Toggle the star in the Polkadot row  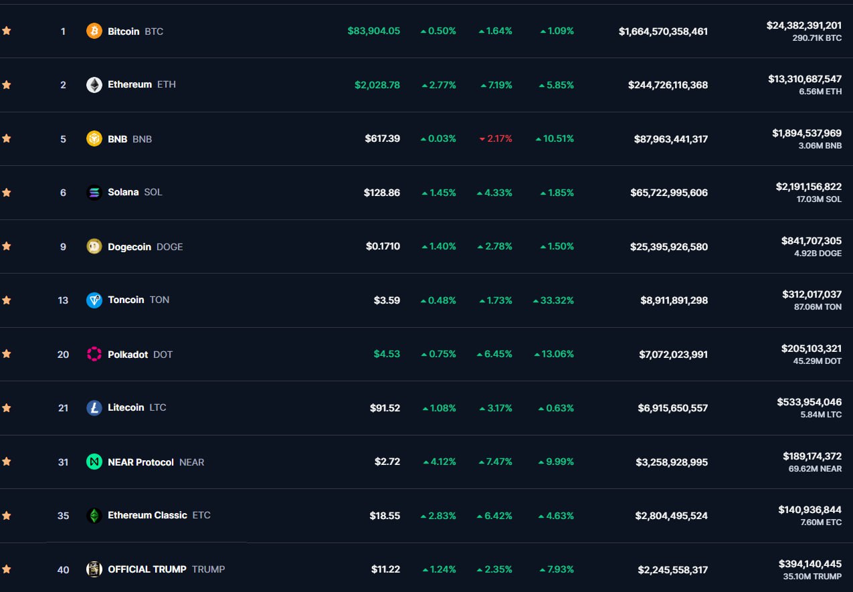tap(7, 353)
